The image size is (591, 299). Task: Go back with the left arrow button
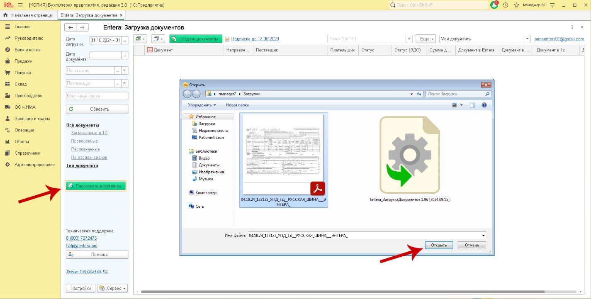click(71, 27)
